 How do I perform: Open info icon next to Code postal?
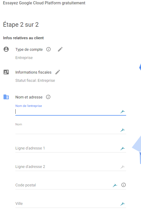123,185
